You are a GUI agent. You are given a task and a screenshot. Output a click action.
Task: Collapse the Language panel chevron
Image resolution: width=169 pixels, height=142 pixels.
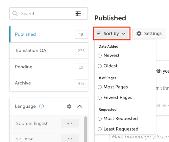pyautogui.click(x=80, y=106)
